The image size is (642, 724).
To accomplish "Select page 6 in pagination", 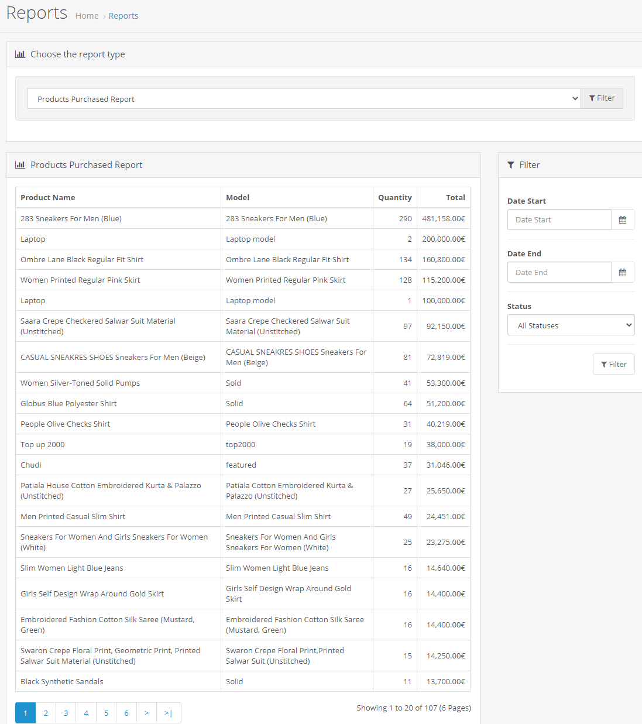I will coord(126,713).
